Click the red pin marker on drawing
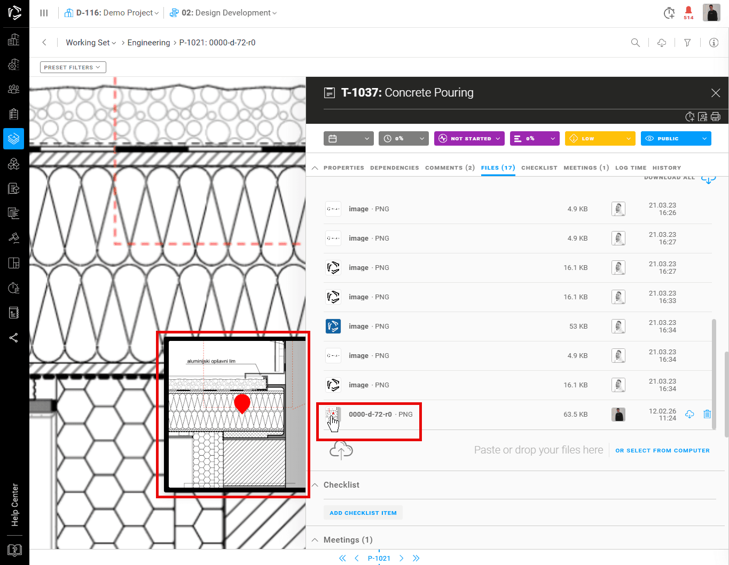Viewport: 729px width, 565px height. click(x=242, y=403)
